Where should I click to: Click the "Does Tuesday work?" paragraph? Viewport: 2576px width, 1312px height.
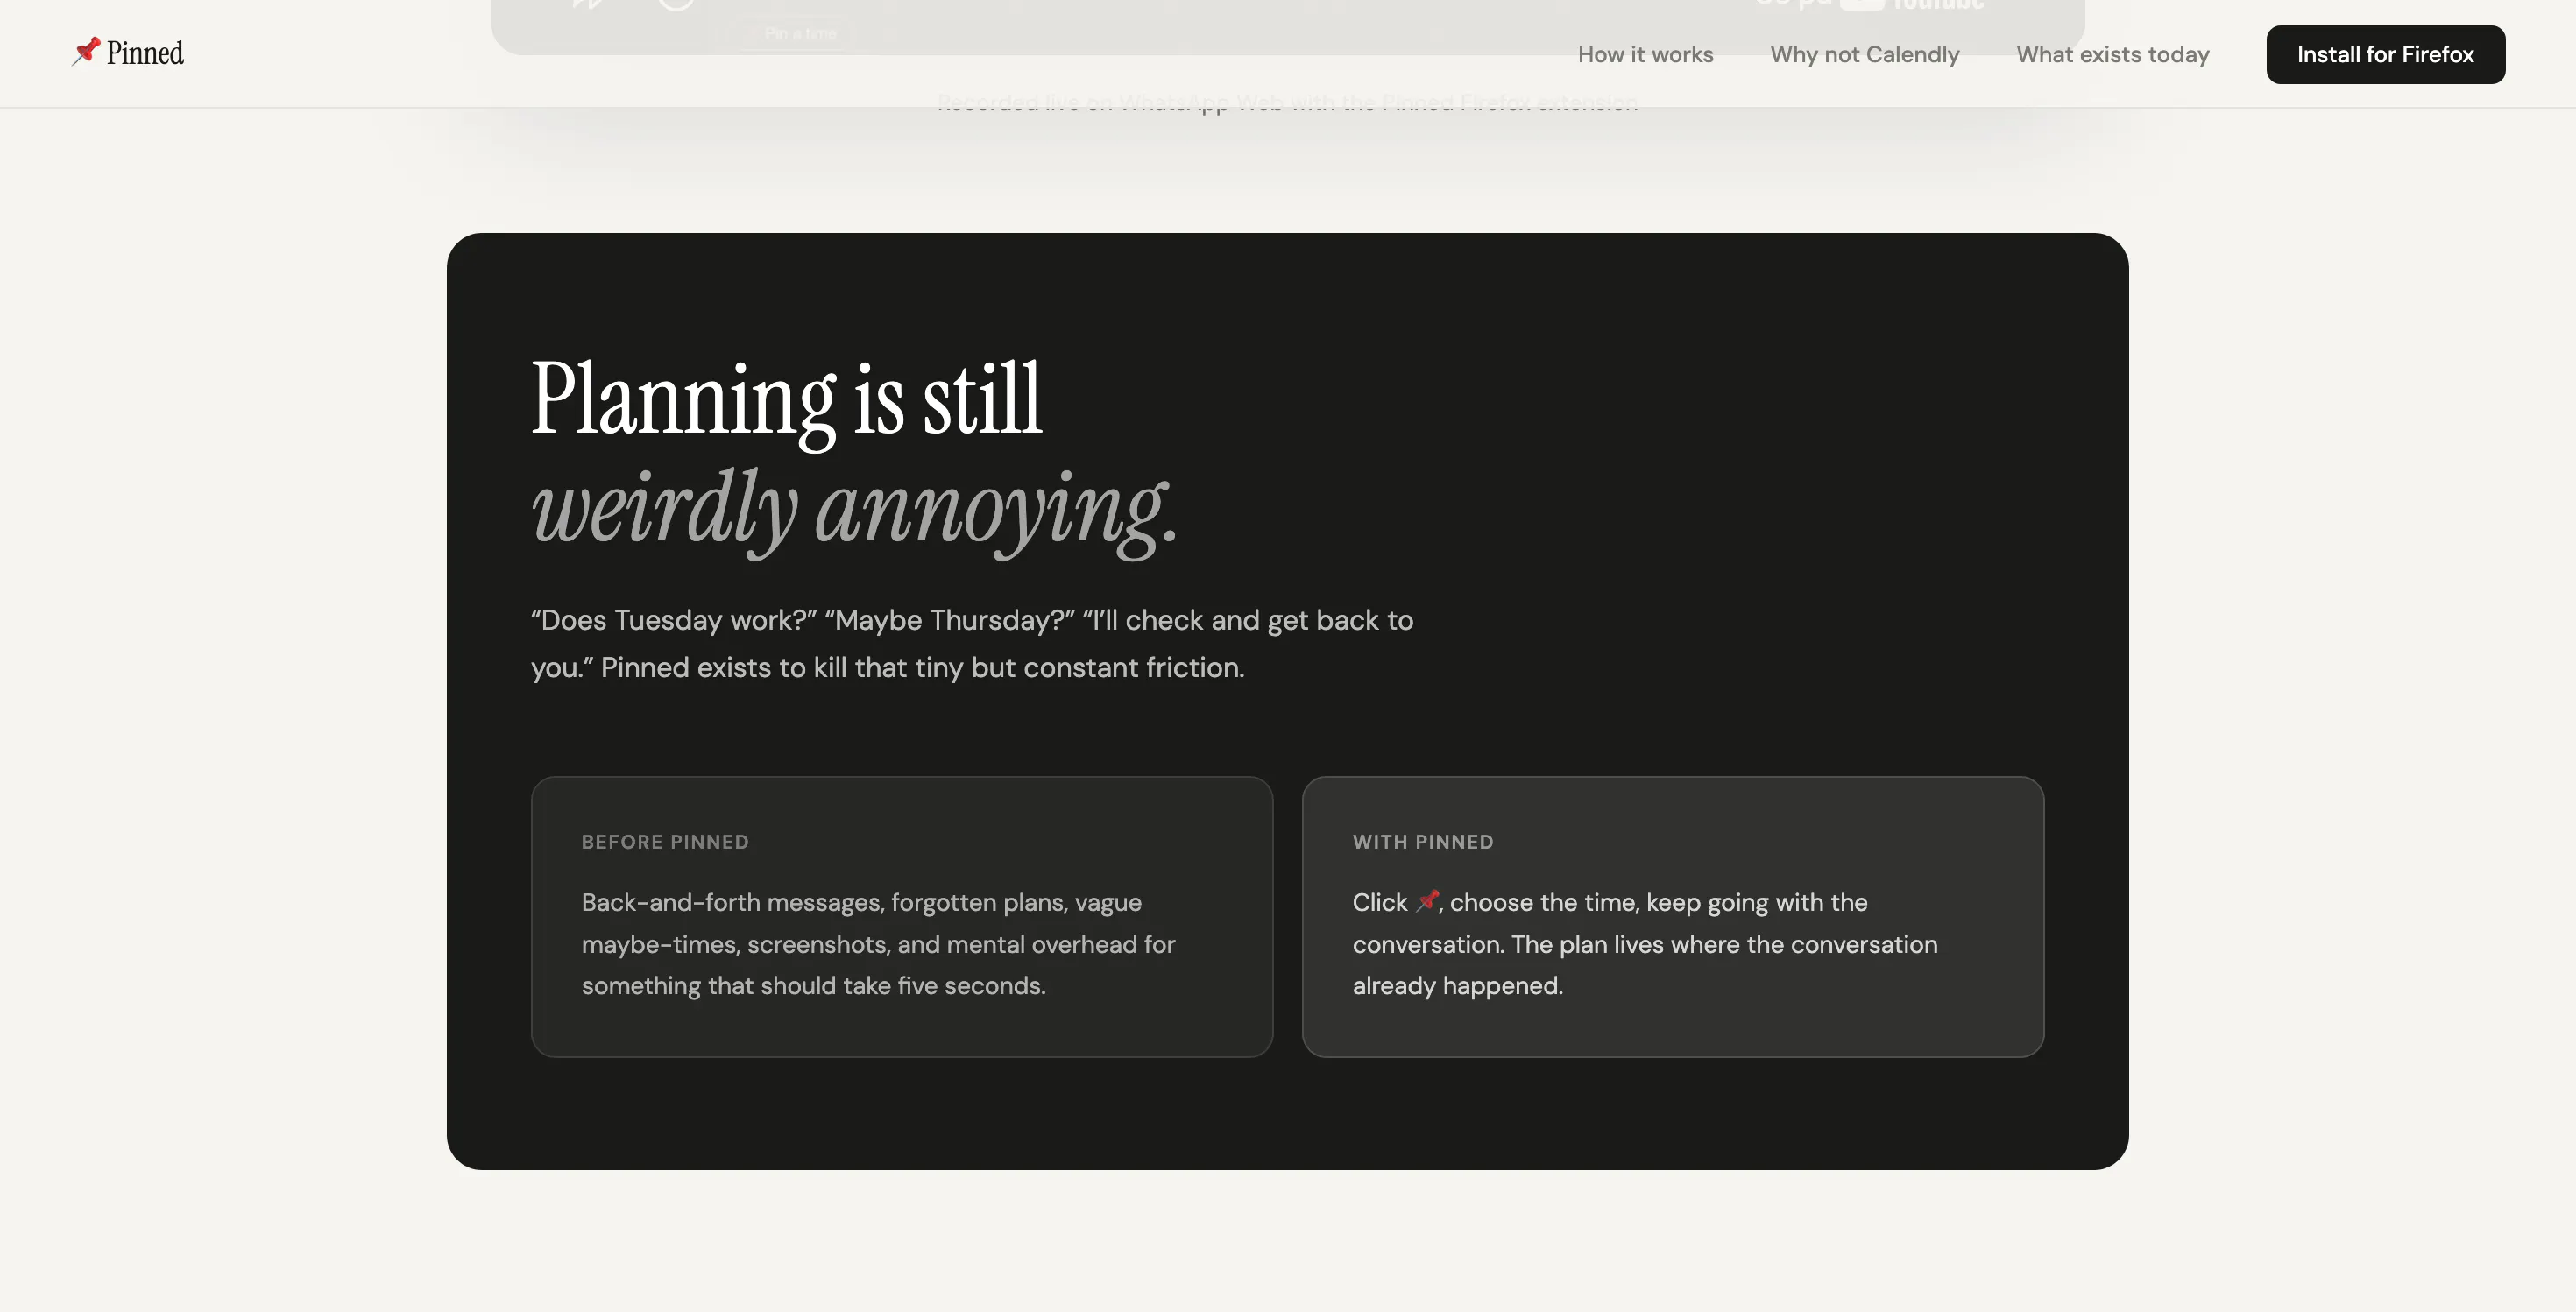(x=972, y=644)
